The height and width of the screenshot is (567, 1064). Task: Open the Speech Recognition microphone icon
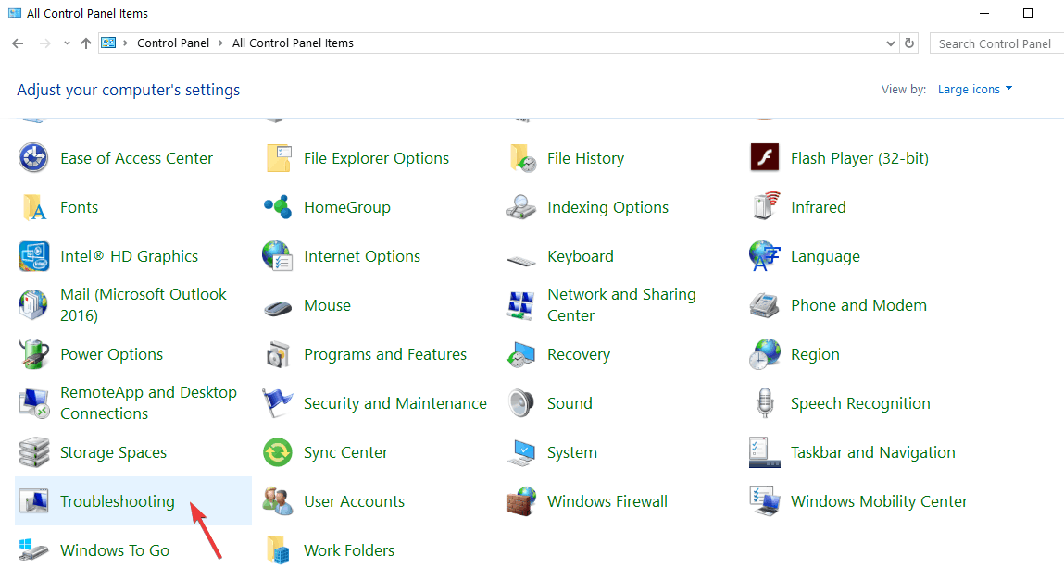click(765, 403)
